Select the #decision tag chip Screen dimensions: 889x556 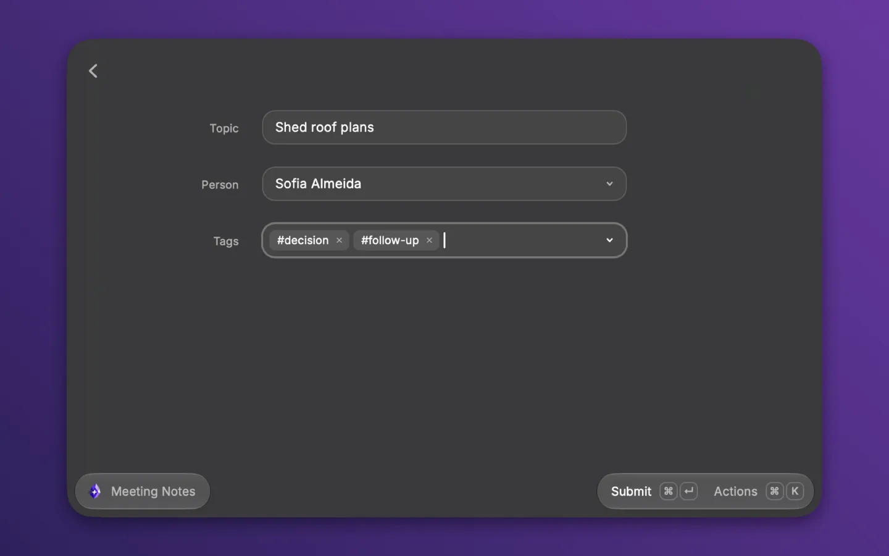pyautogui.click(x=309, y=240)
